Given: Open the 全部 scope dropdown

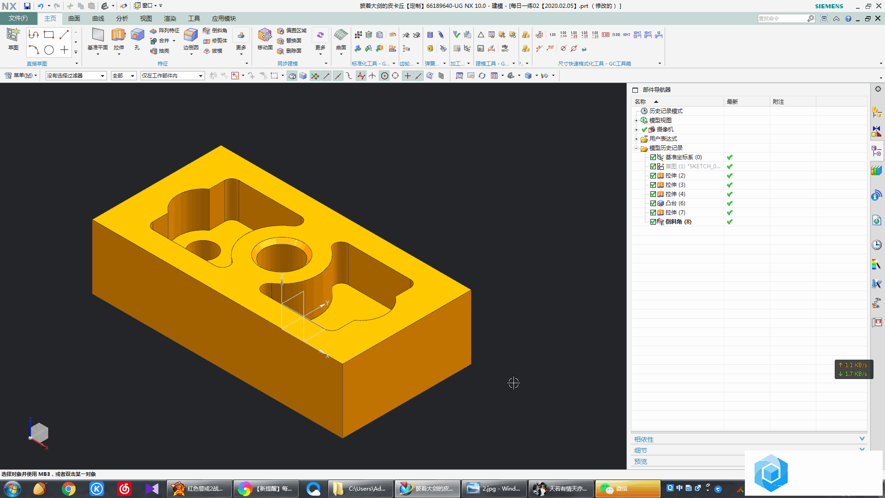Looking at the screenshot, I should 124,76.
